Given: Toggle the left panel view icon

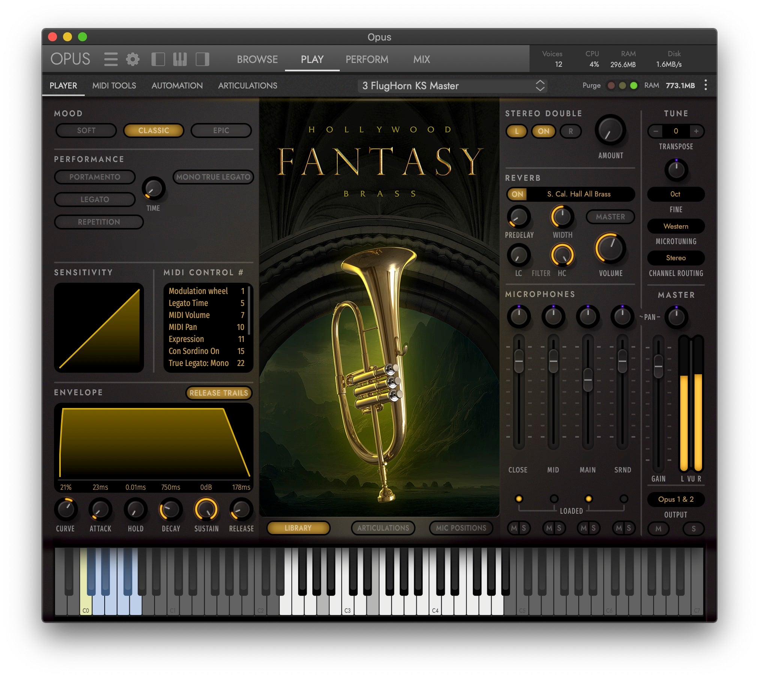Looking at the screenshot, I should click(x=159, y=59).
